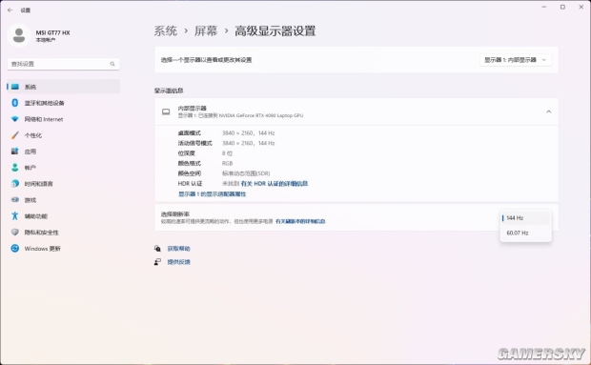Image resolution: width=591 pixels, height=365 pixels.
Task: Open 个性化 settings
Action: [63, 135]
